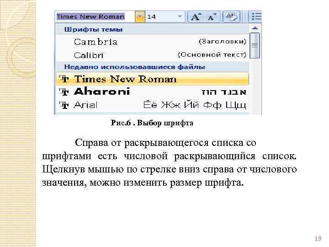The image size is (329, 247).
Task: Click the TrueType icon beside Aharoni
Action: click(x=64, y=92)
